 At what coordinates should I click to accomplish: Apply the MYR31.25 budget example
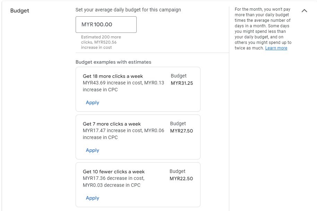pyautogui.click(x=92, y=103)
